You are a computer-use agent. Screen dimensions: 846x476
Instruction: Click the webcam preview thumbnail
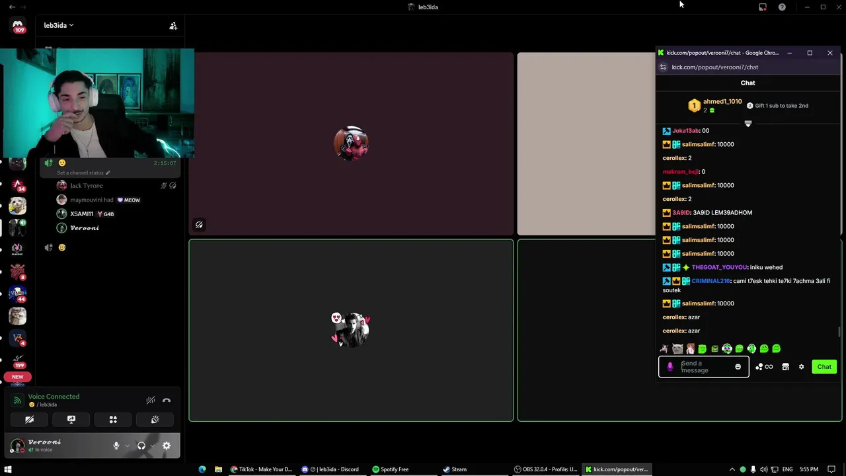tap(97, 102)
